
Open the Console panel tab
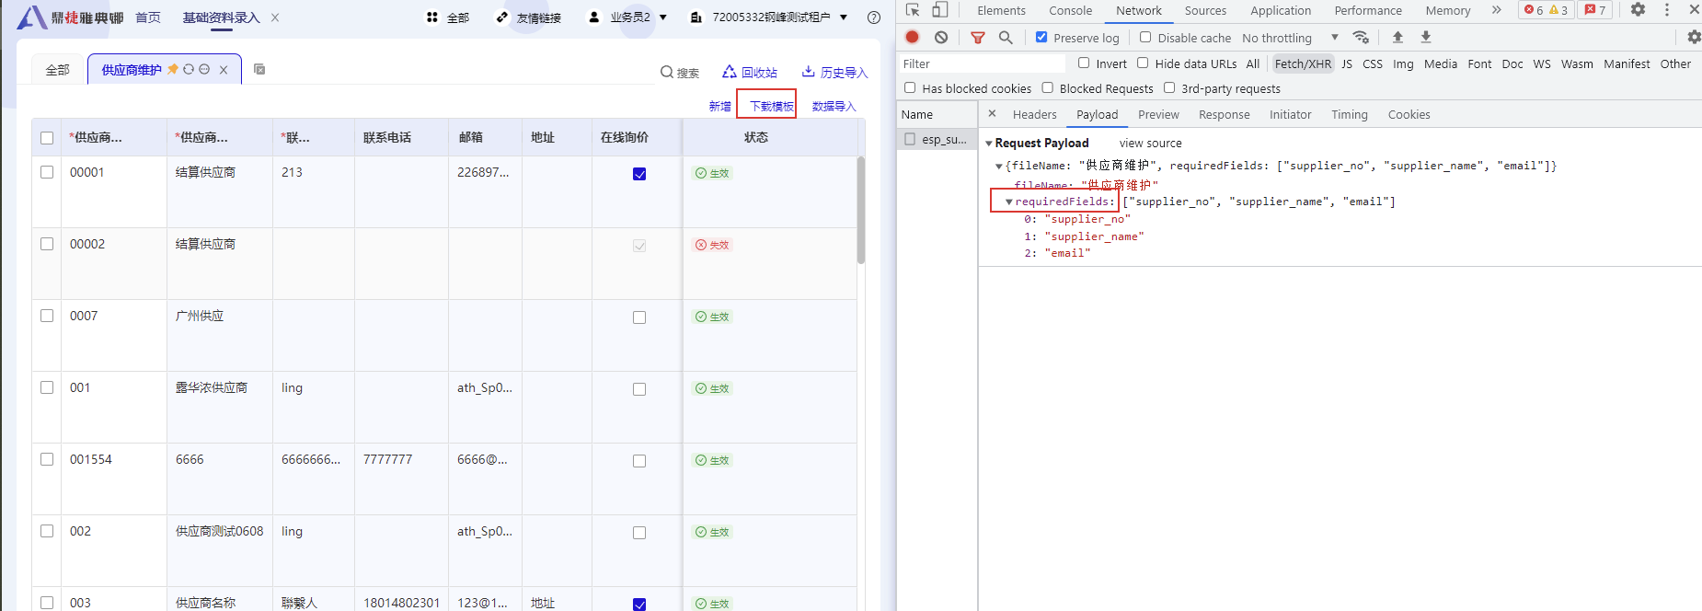tap(1071, 10)
